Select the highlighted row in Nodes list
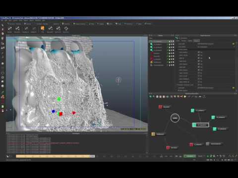This screenshot has width=238, height=178. tap(162, 41)
